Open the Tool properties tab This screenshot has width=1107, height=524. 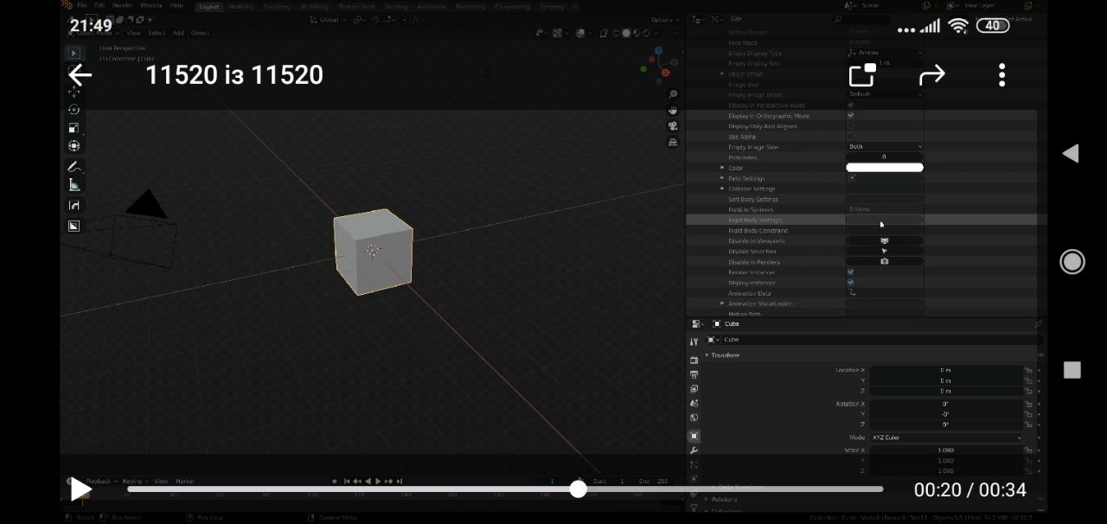point(694,342)
